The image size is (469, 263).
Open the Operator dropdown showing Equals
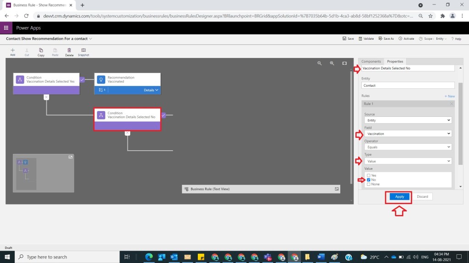coord(407,147)
